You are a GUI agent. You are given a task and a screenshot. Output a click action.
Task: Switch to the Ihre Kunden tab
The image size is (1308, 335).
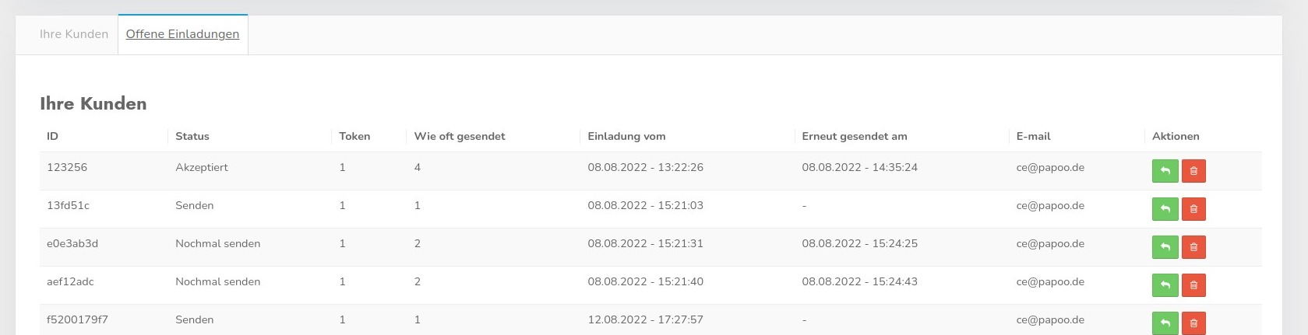point(74,34)
